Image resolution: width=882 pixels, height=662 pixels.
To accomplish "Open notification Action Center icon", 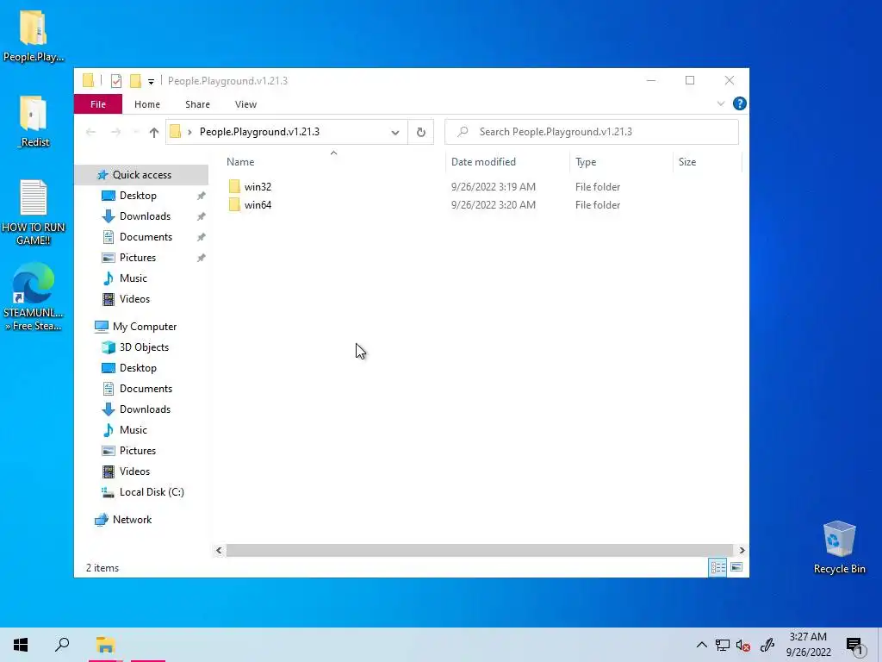I will pos(854,646).
